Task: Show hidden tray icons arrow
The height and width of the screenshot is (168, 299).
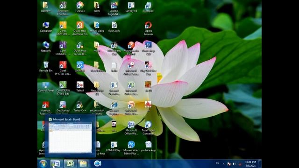Action: point(223,164)
